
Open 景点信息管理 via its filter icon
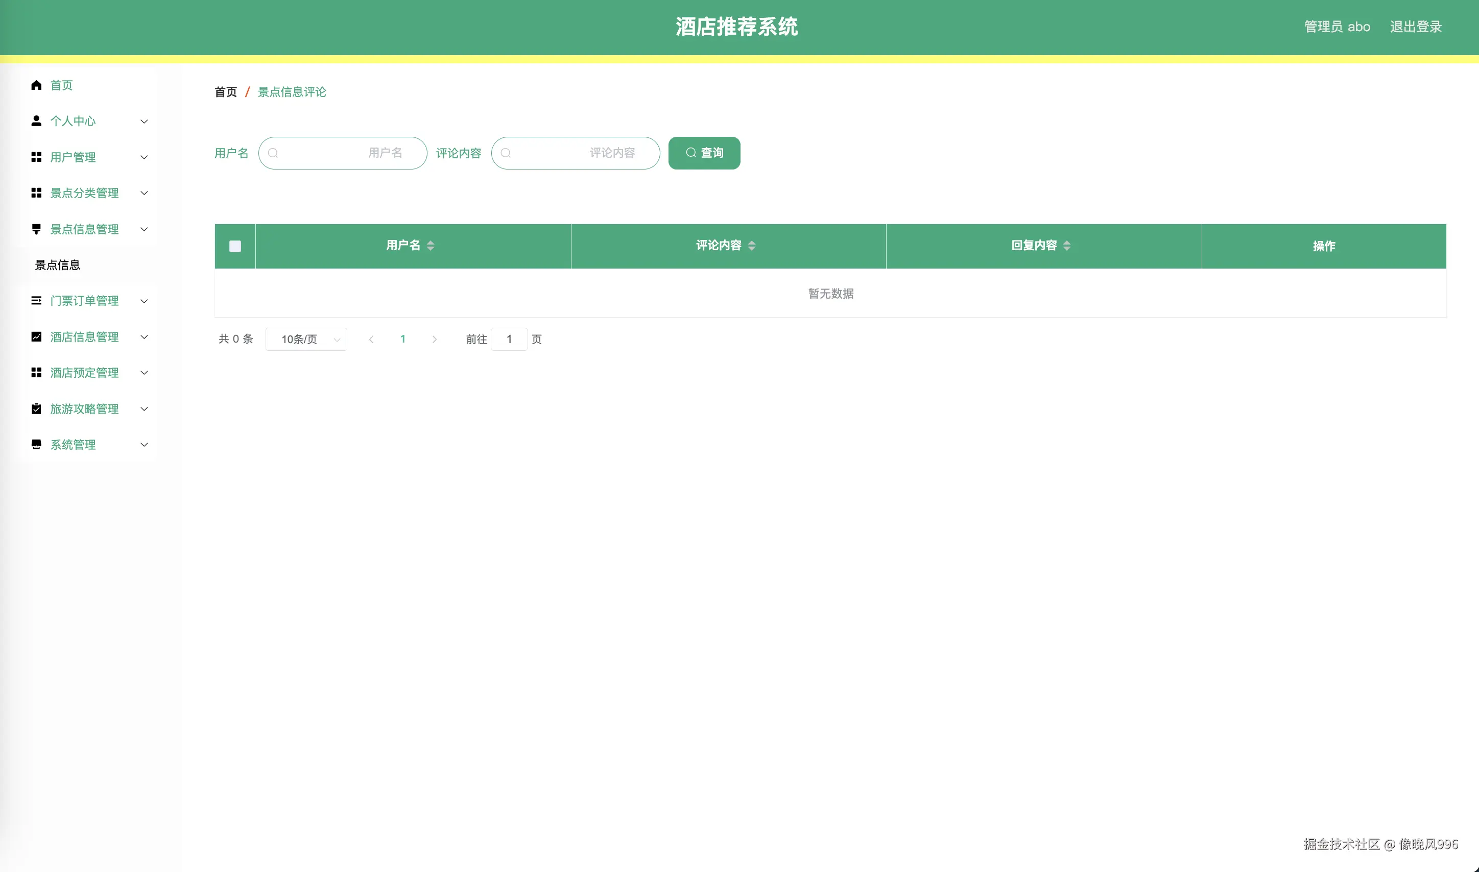coord(36,229)
